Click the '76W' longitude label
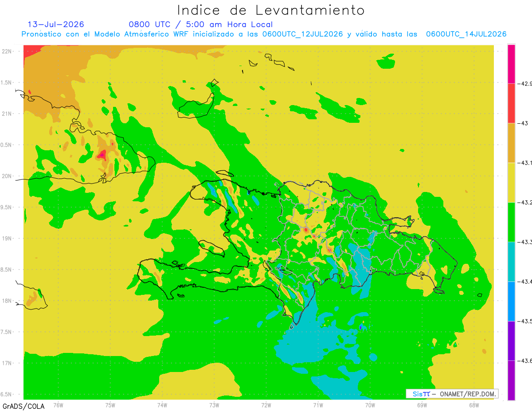 (58, 404)
